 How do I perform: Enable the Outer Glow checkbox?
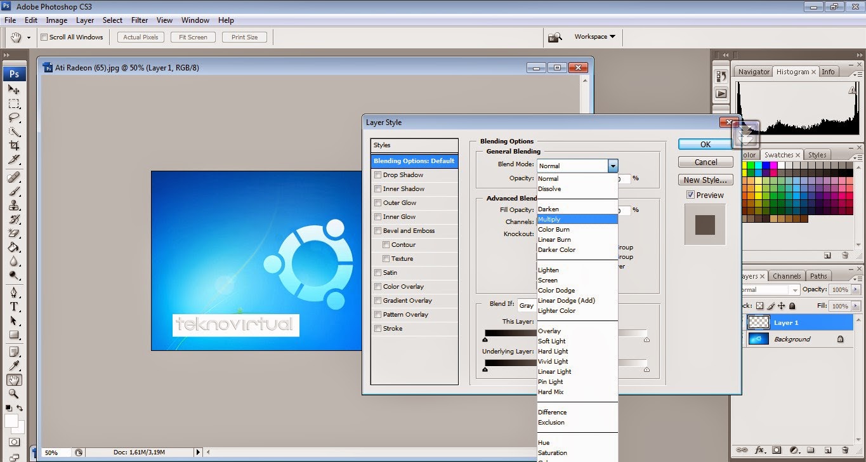[x=378, y=203]
